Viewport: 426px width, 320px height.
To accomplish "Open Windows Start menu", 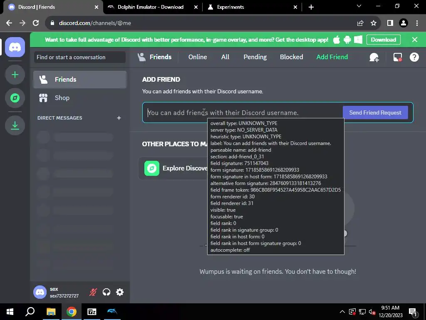I will coord(10,312).
